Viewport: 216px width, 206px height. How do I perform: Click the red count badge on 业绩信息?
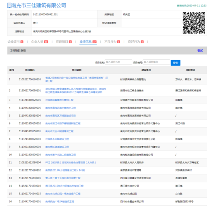[x=95, y=42]
